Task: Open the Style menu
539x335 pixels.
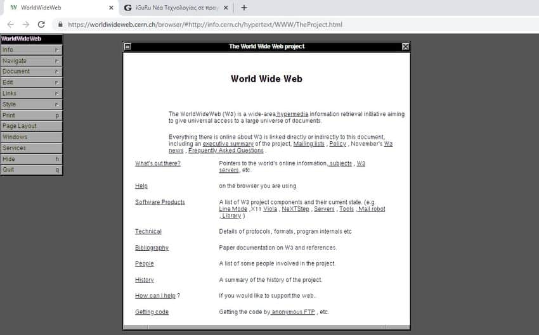Action: coord(31,104)
